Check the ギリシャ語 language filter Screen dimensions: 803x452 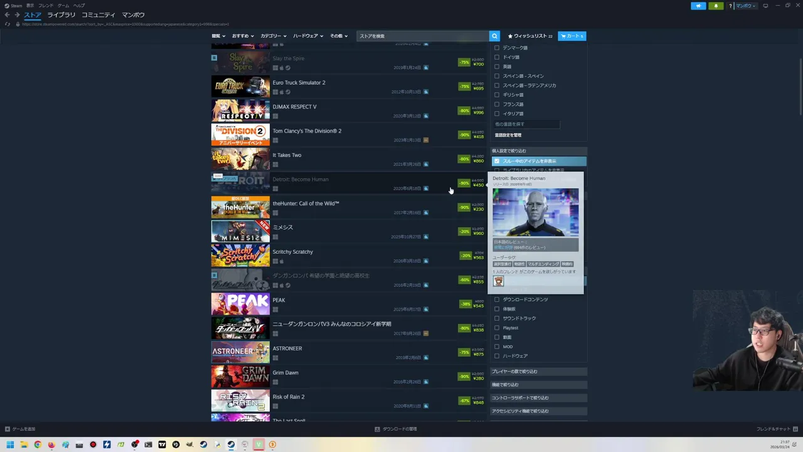(497, 95)
